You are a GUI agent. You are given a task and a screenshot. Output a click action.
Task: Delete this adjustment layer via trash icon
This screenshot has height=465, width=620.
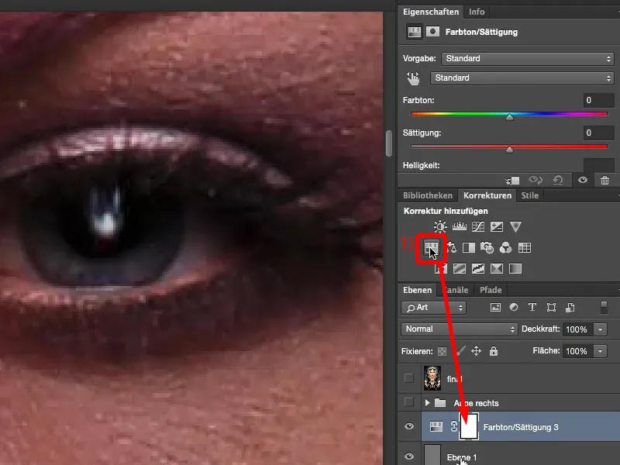604,181
